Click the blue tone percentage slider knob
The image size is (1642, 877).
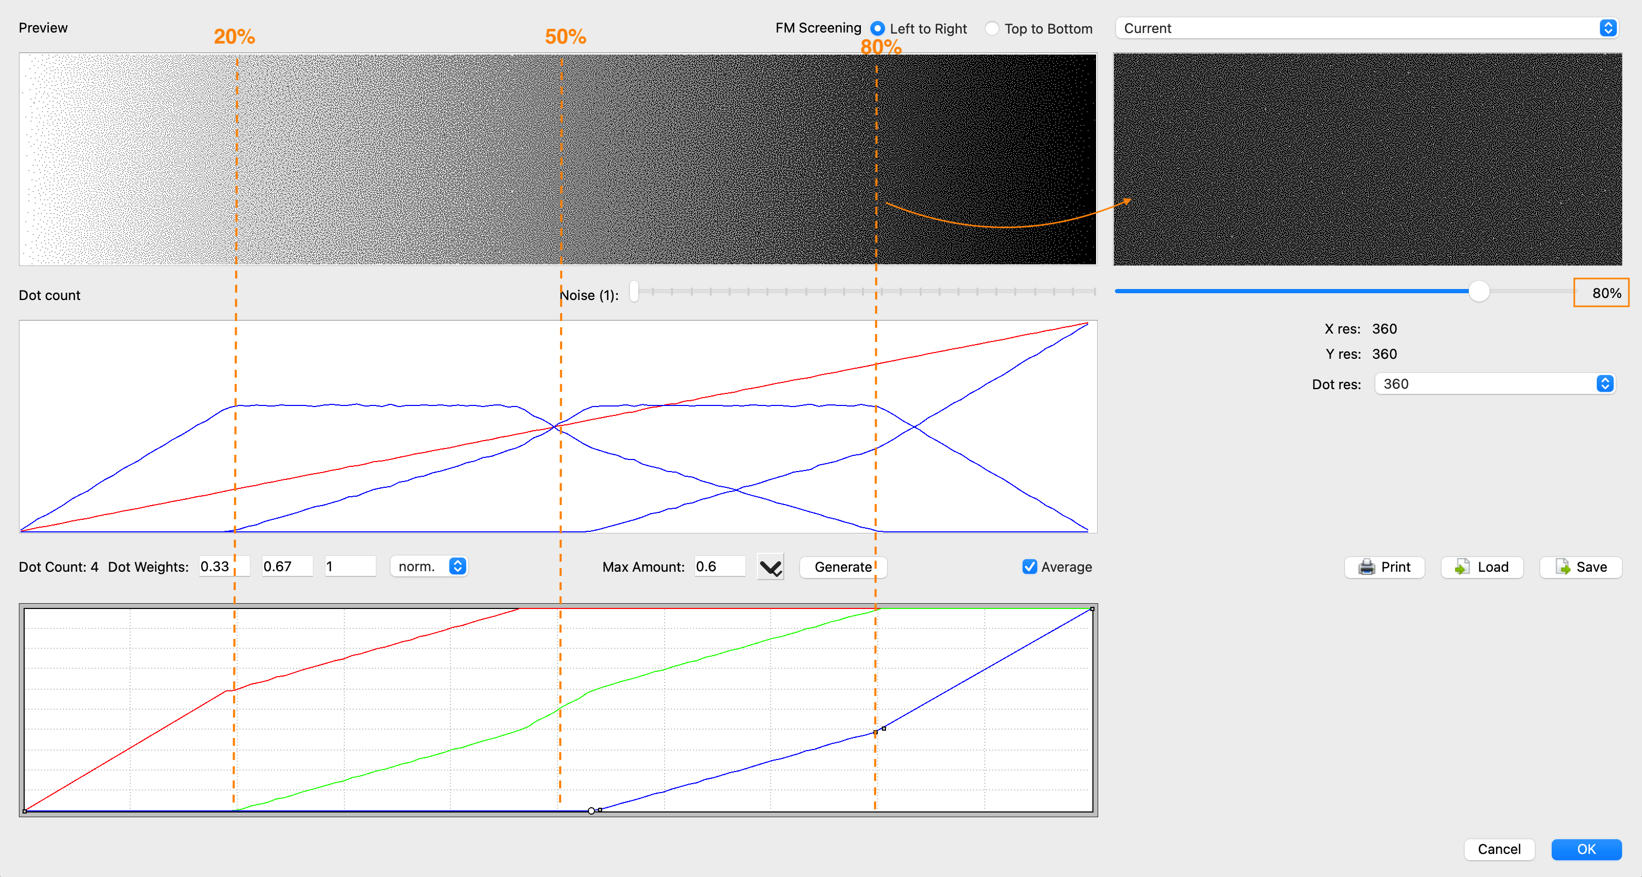tap(1479, 291)
